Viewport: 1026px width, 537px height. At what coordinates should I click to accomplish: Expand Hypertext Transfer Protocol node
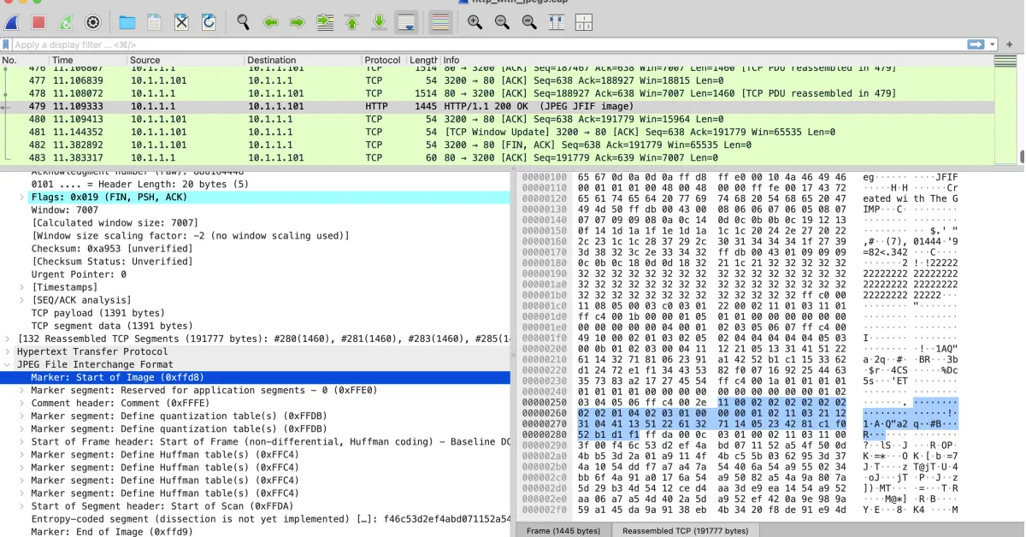[x=8, y=351]
